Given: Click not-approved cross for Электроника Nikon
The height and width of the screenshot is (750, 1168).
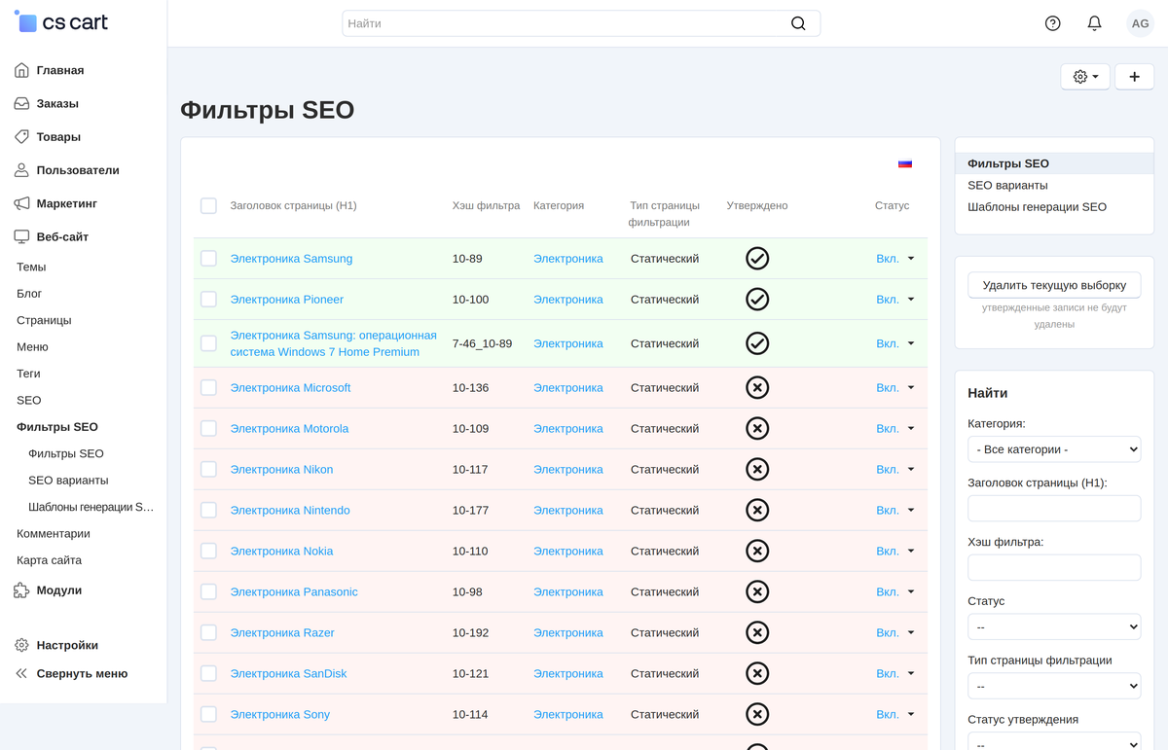Looking at the screenshot, I should pos(757,470).
